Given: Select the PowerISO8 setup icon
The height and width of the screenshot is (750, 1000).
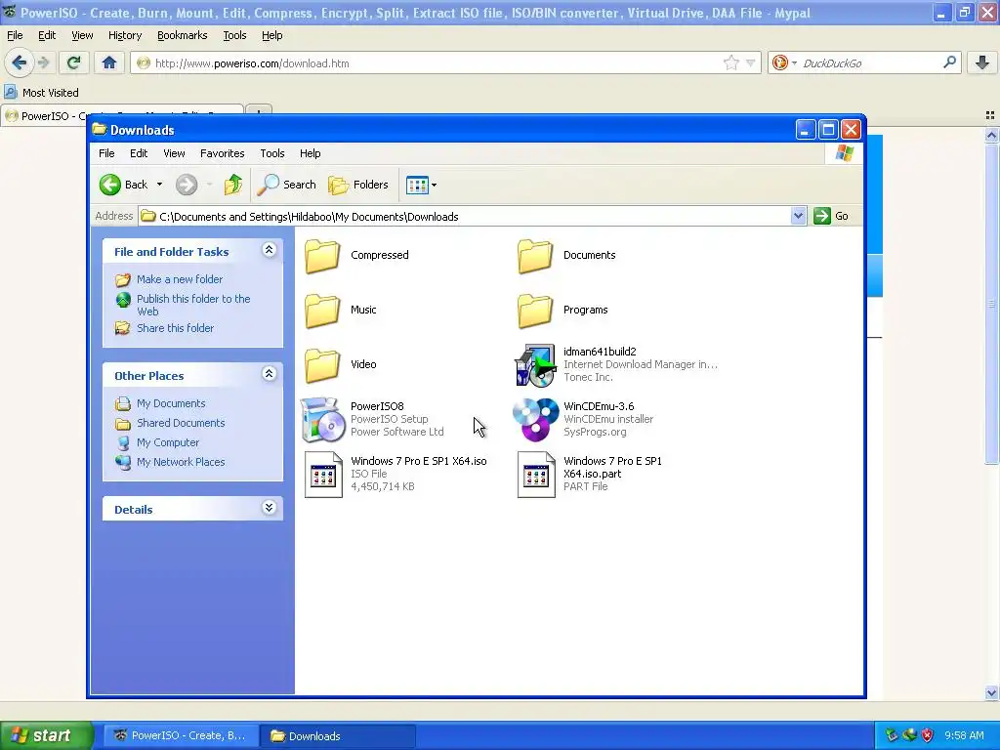Looking at the screenshot, I should (322, 420).
